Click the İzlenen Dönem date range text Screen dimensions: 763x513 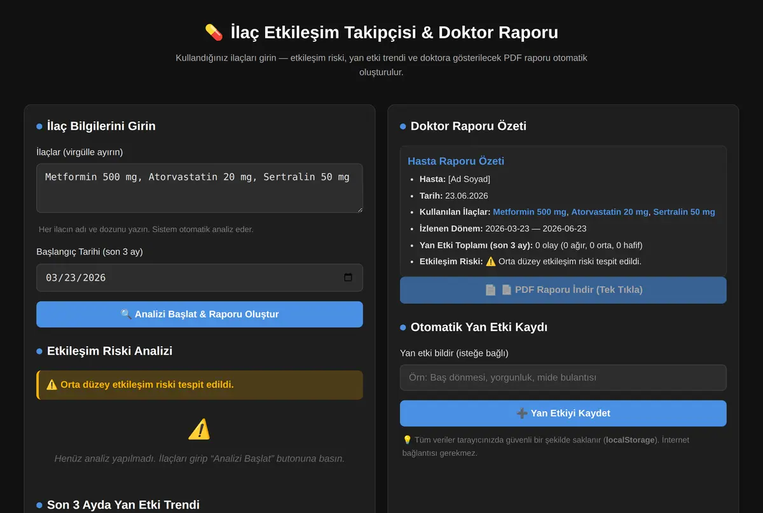click(535, 228)
